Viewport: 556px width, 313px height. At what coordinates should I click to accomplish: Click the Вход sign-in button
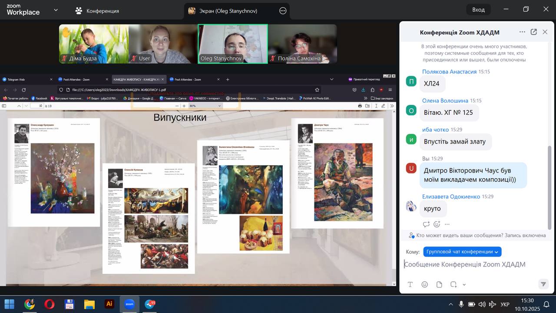(478, 10)
